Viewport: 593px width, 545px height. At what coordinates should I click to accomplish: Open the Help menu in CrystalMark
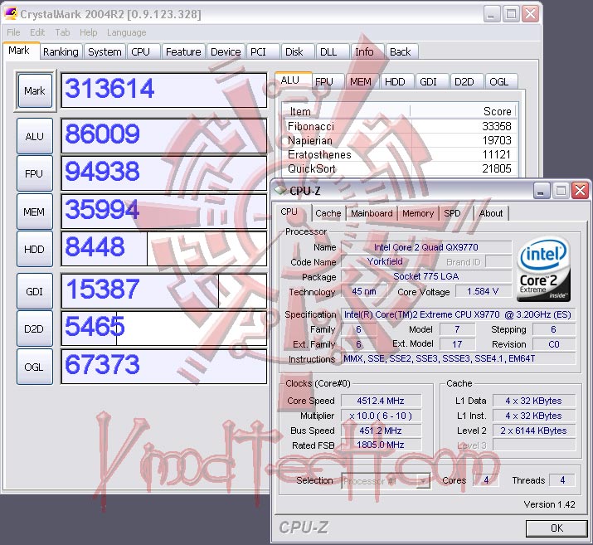[89, 32]
